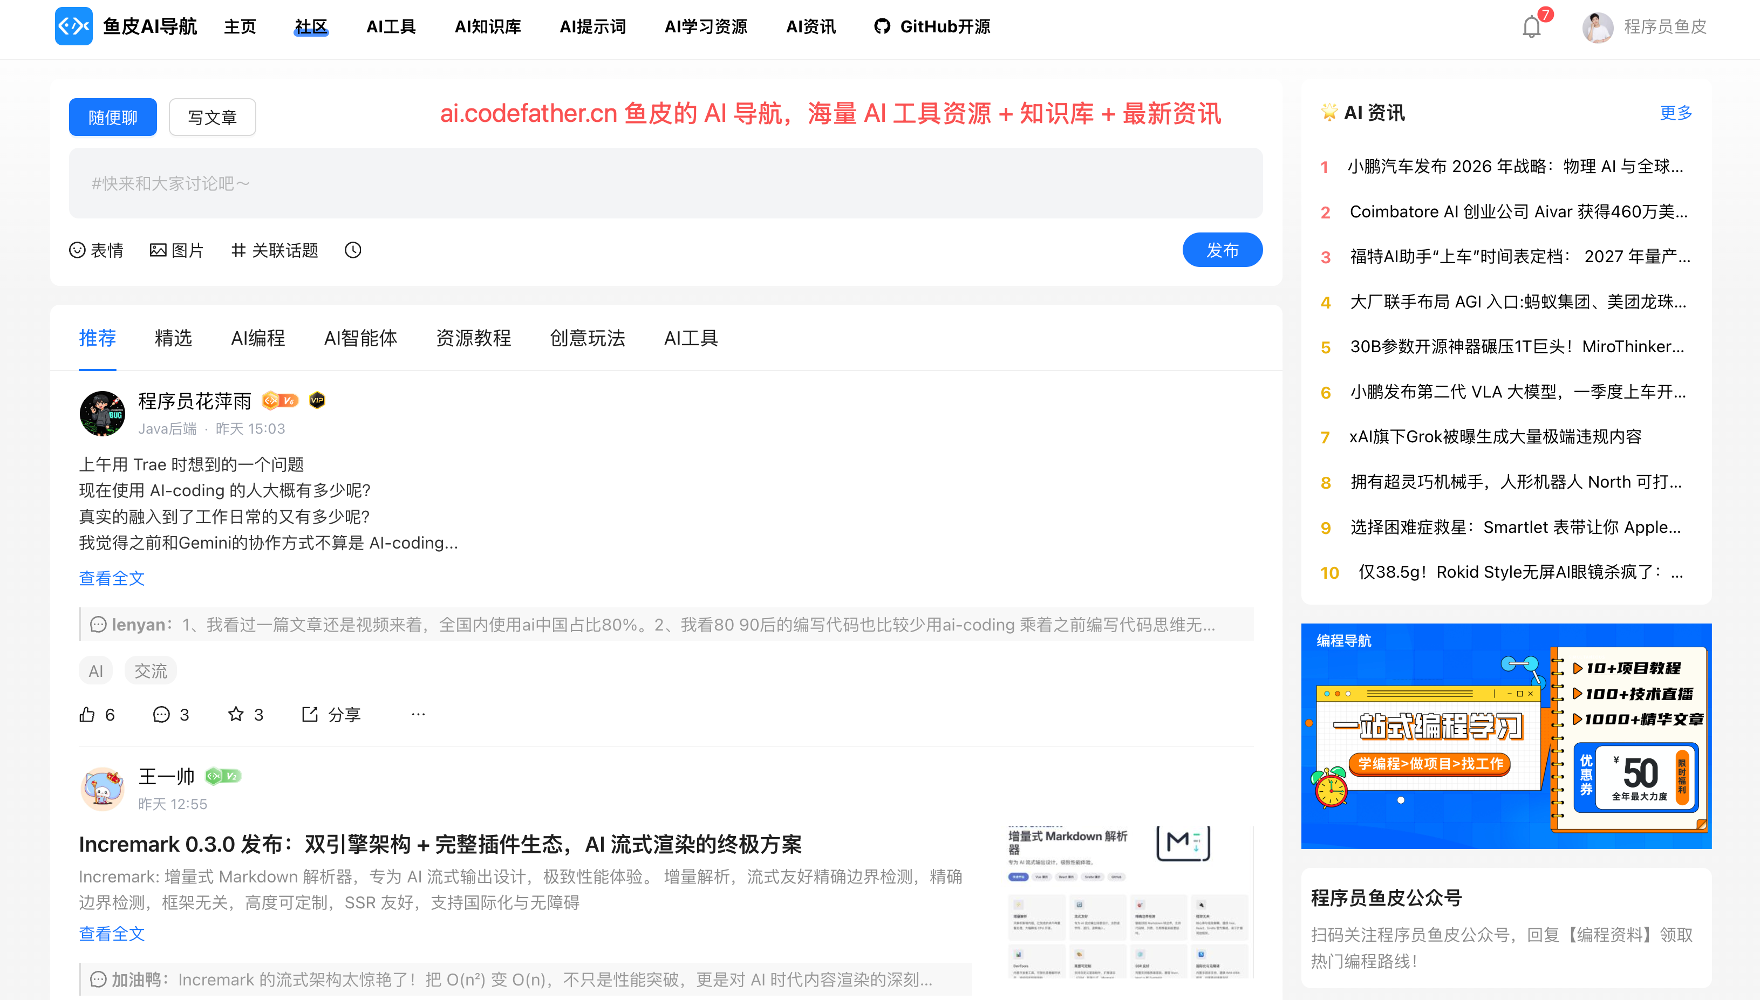Click the 分享 share icon
The height and width of the screenshot is (1000, 1760).
[310, 714]
